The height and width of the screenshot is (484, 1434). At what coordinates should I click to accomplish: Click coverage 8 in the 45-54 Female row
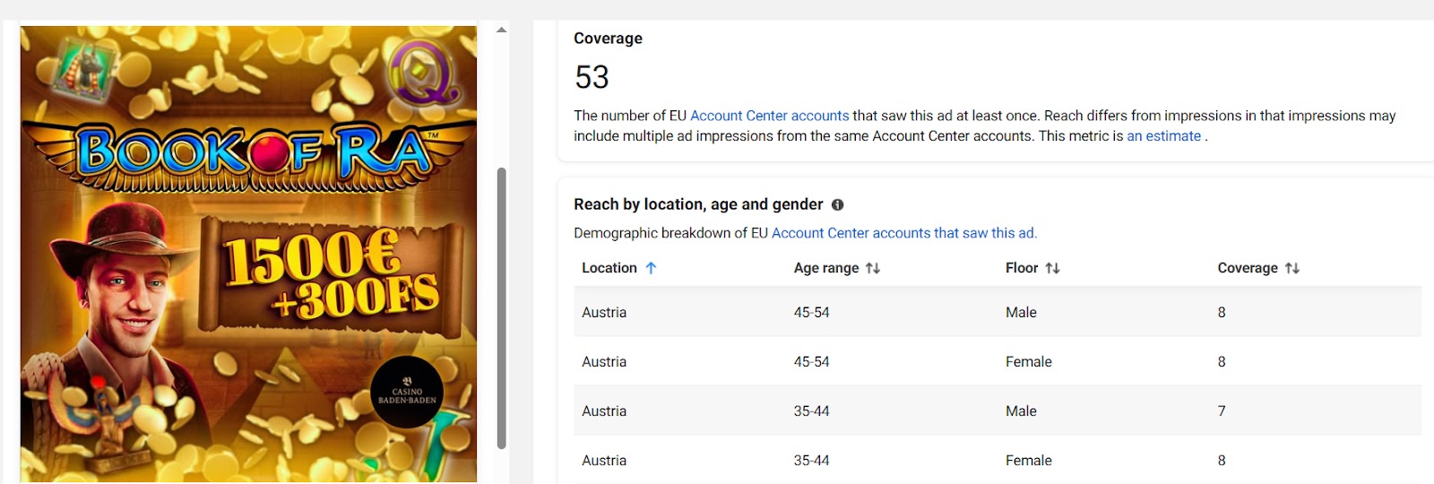1222,362
